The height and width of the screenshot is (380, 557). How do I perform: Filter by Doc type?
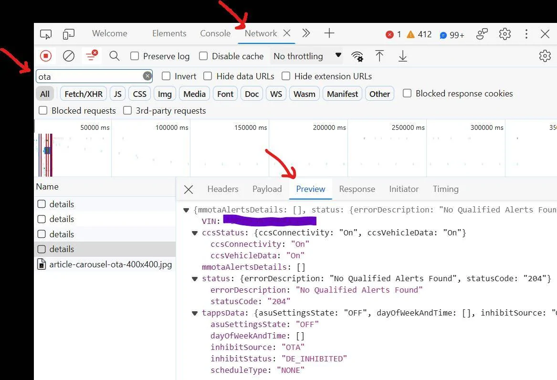[x=252, y=94]
